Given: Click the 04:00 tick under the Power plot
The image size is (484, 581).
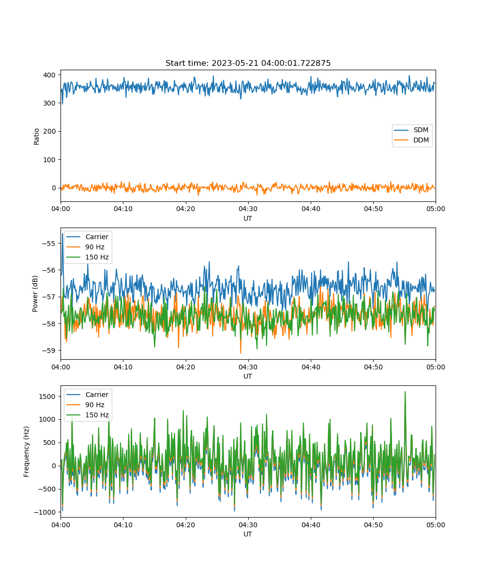Looking at the screenshot, I should (60, 367).
